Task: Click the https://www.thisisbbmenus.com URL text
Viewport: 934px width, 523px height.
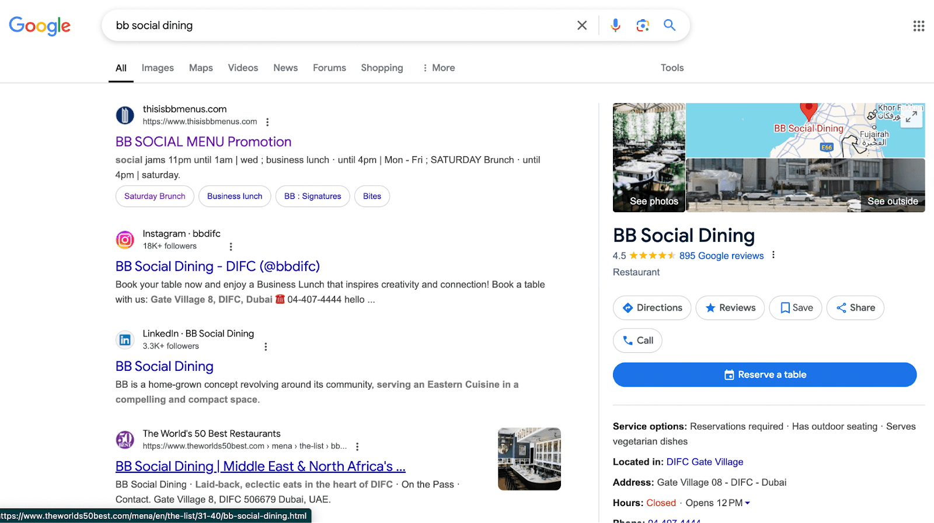Action: (x=200, y=122)
